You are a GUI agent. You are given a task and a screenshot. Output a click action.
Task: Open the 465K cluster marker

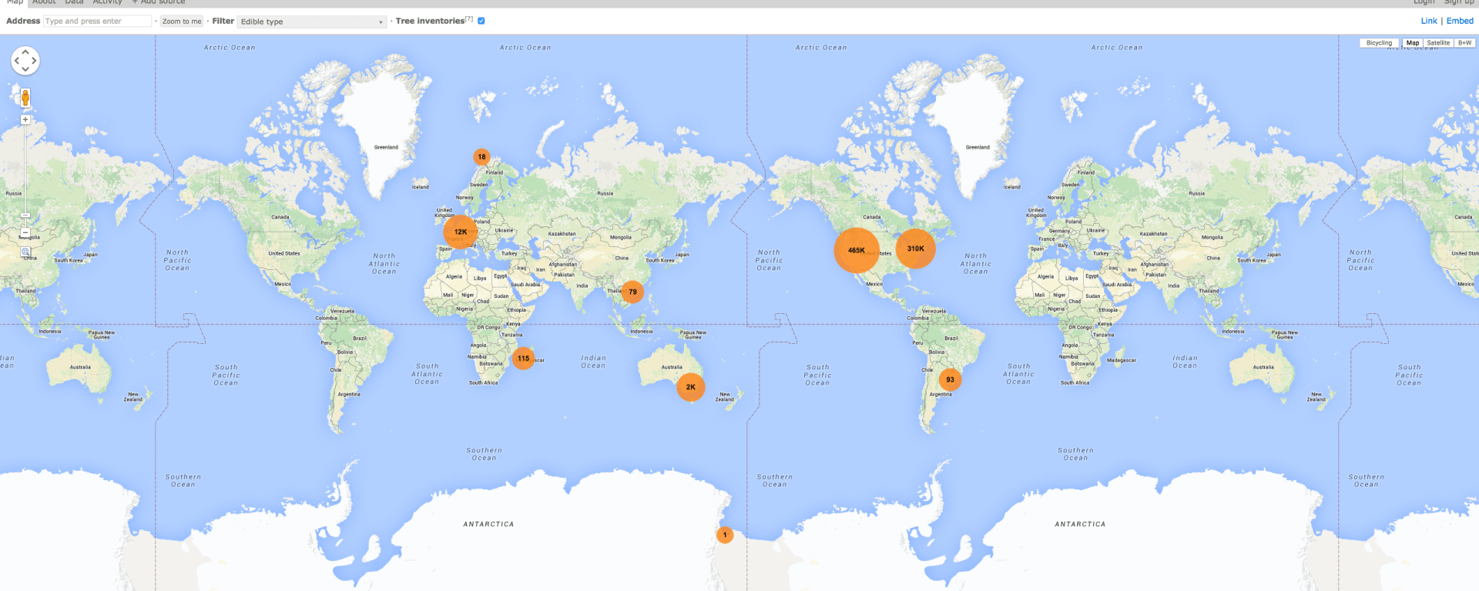[x=856, y=250]
